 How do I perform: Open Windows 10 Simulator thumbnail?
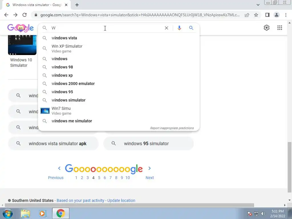click(x=22, y=45)
